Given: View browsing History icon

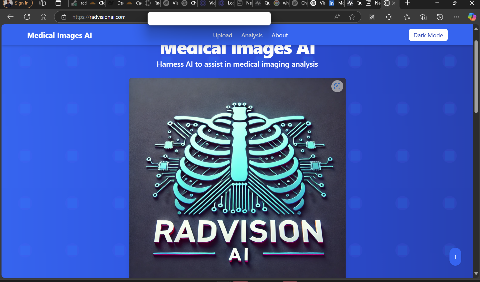Looking at the screenshot, I should (x=440, y=17).
